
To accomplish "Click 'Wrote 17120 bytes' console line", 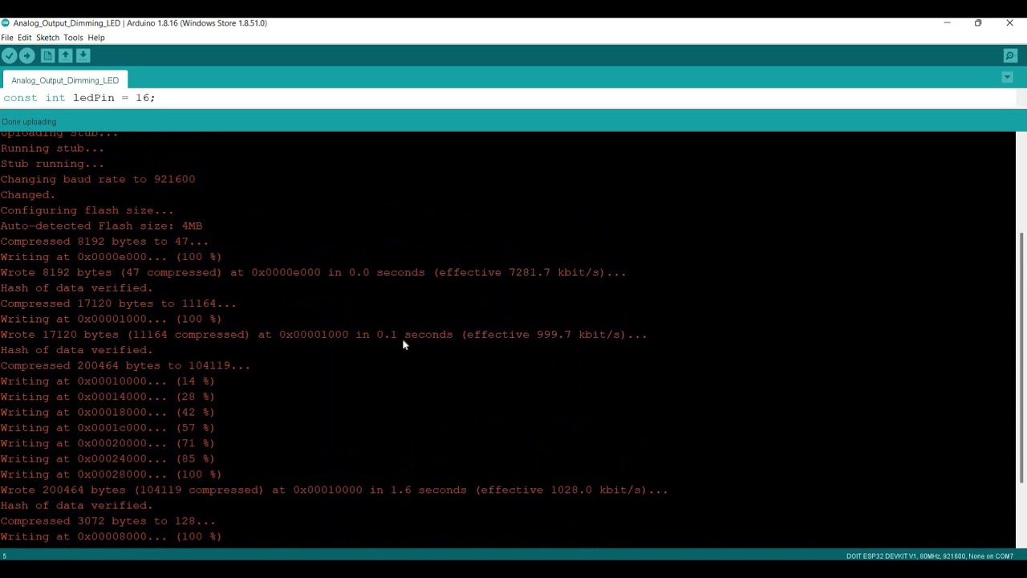I will 323,334.
